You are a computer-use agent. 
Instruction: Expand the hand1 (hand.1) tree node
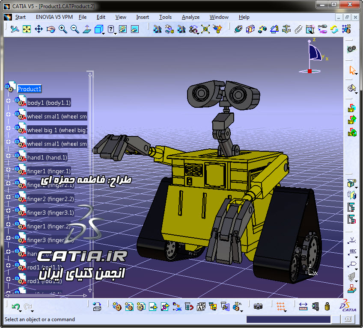[8, 156]
